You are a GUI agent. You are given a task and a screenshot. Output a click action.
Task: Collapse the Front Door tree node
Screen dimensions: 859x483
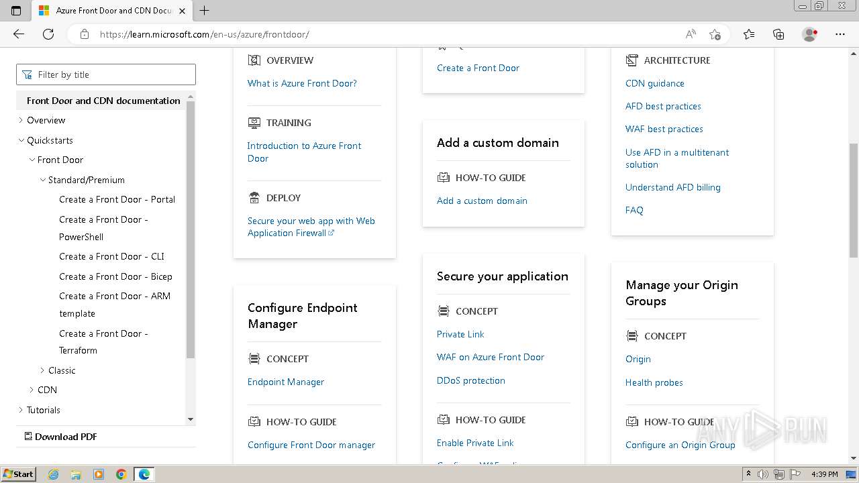click(32, 160)
